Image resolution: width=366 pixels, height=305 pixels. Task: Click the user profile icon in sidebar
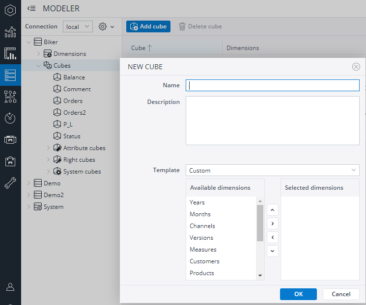pyautogui.click(x=10, y=287)
